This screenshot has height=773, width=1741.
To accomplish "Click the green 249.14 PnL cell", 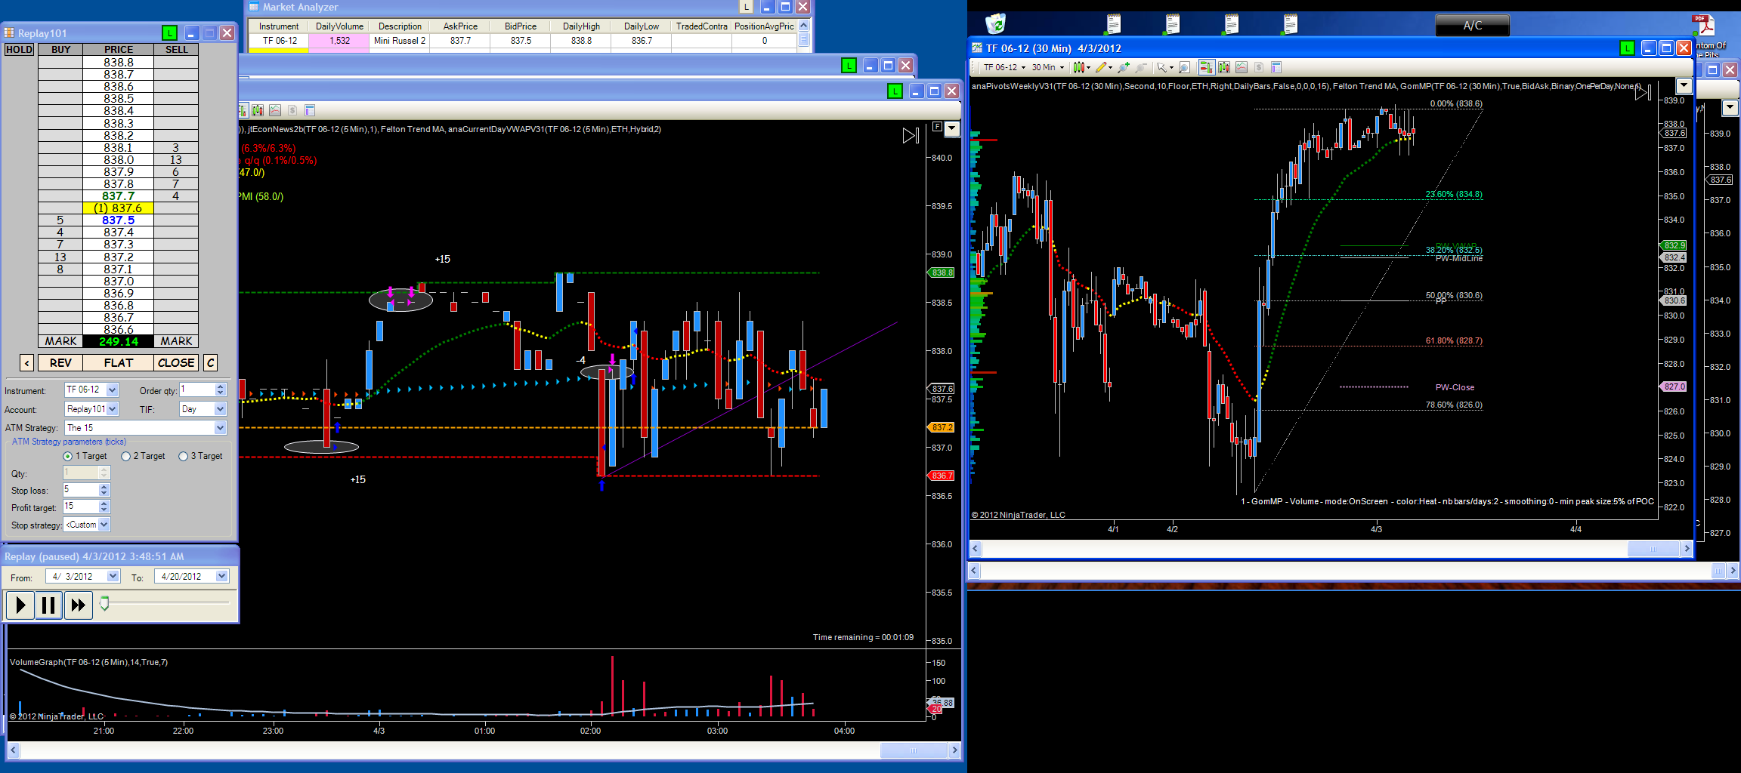I will 119,342.
